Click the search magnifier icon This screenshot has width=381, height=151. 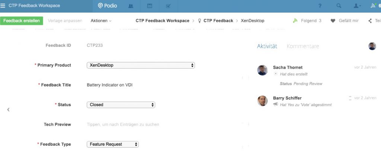[x=339, y=6]
